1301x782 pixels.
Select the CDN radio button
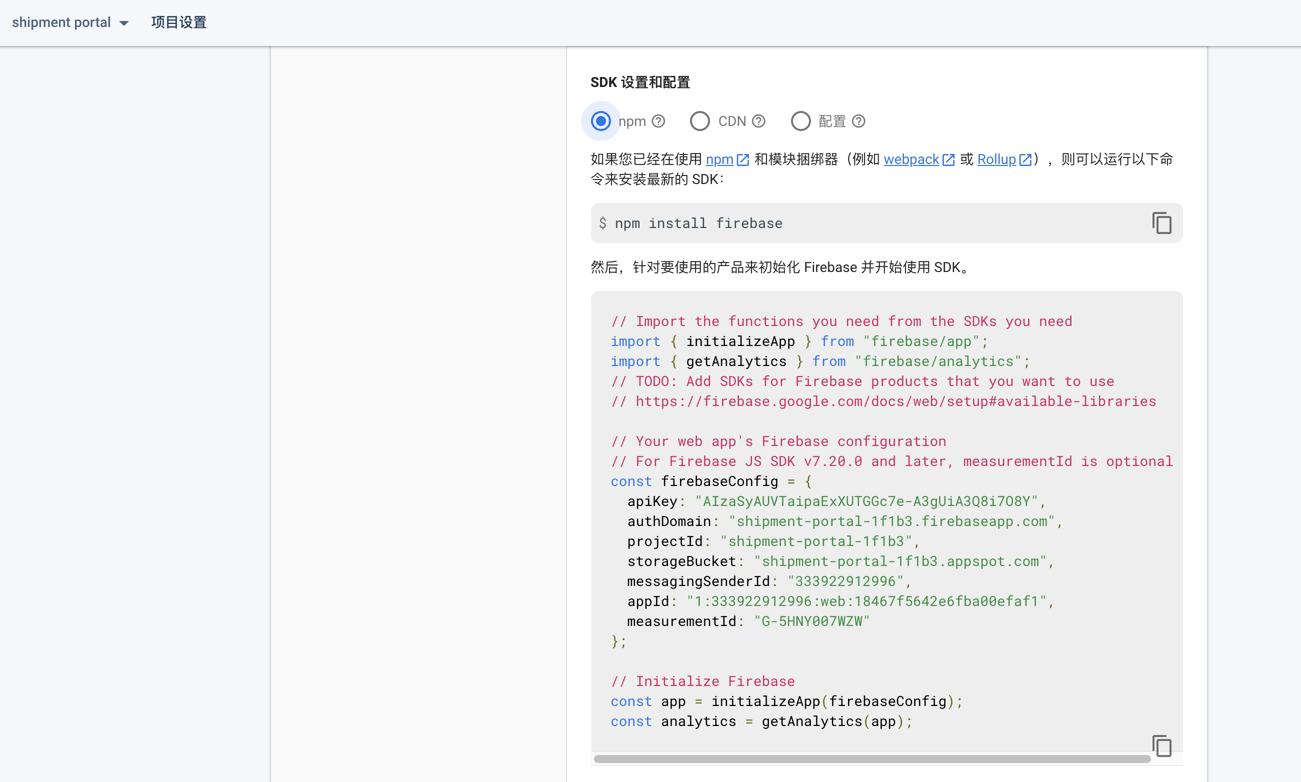tap(700, 121)
